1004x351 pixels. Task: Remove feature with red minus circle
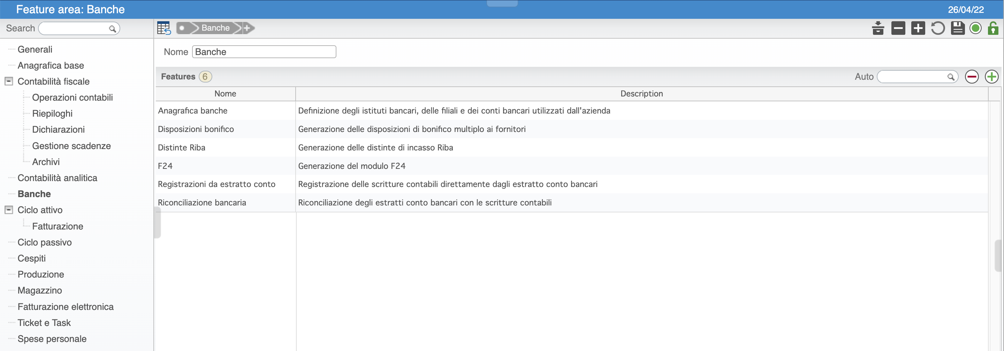[x=972, y=77]
